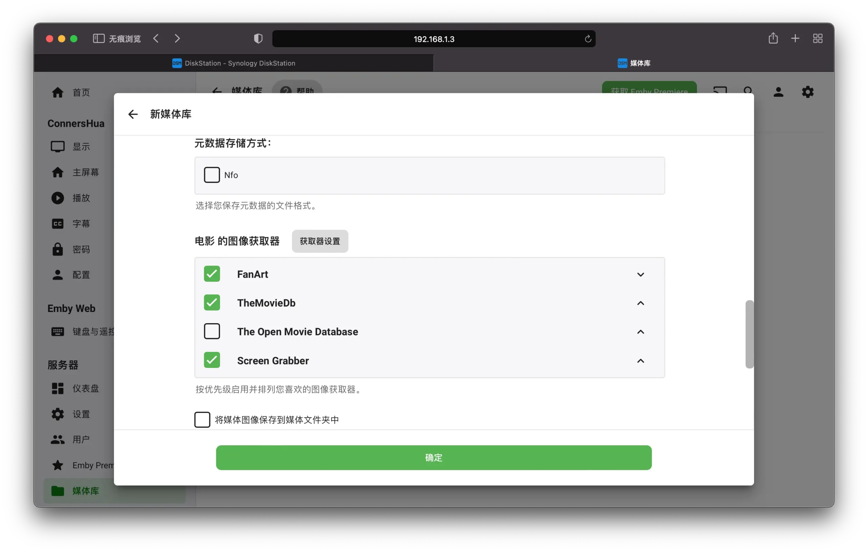Click the 帮助 help button
868x552 pixels.
click(297, 87)
